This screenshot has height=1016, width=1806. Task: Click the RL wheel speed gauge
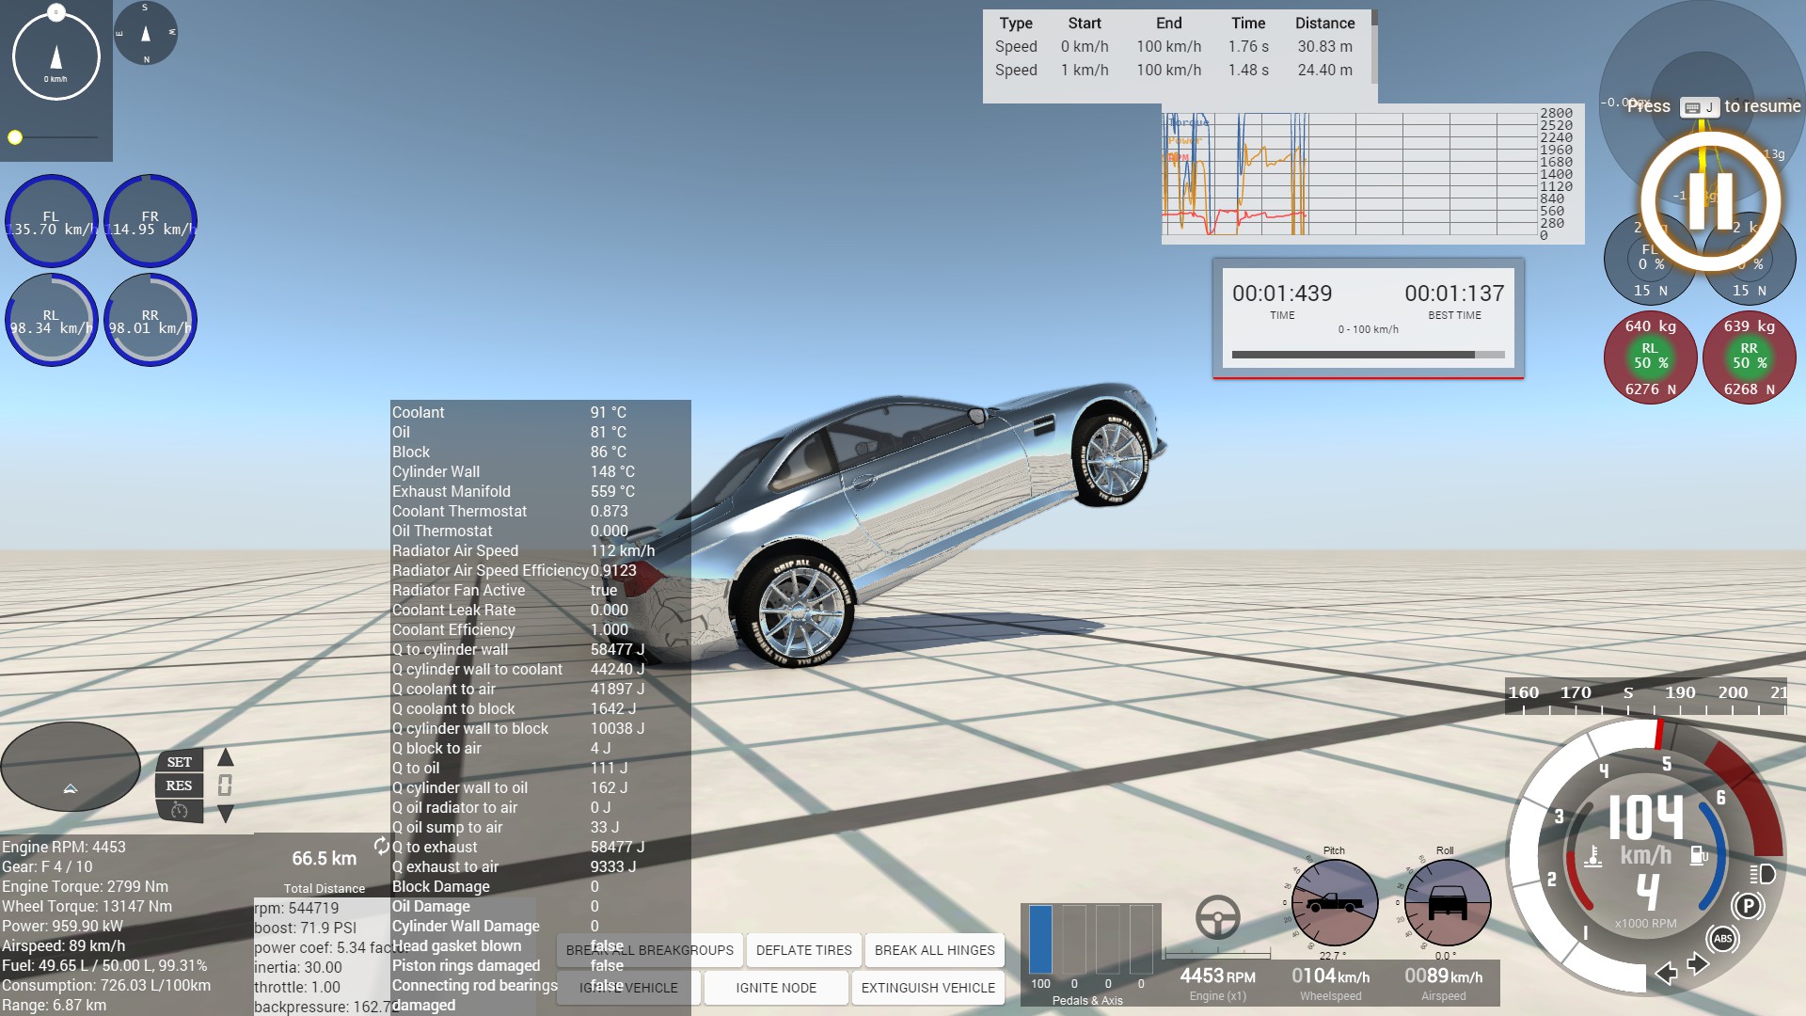coord(52,320)
